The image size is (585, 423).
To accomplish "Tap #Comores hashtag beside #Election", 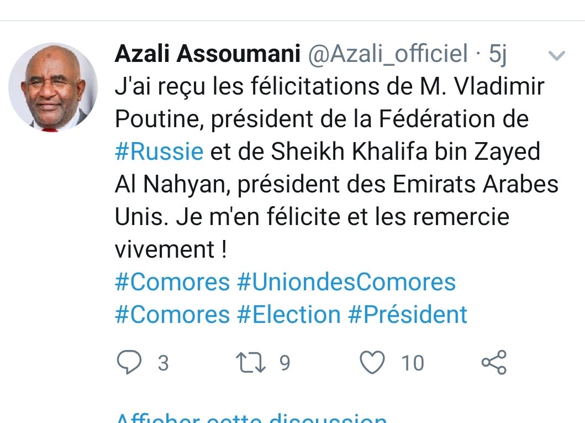I will tap(172, 315).
